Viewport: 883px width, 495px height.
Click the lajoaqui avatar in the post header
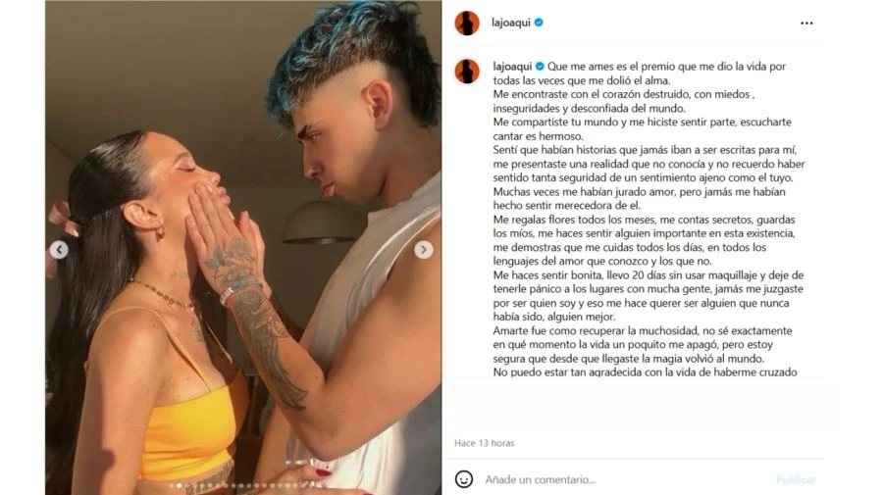(x=467, y=24)
